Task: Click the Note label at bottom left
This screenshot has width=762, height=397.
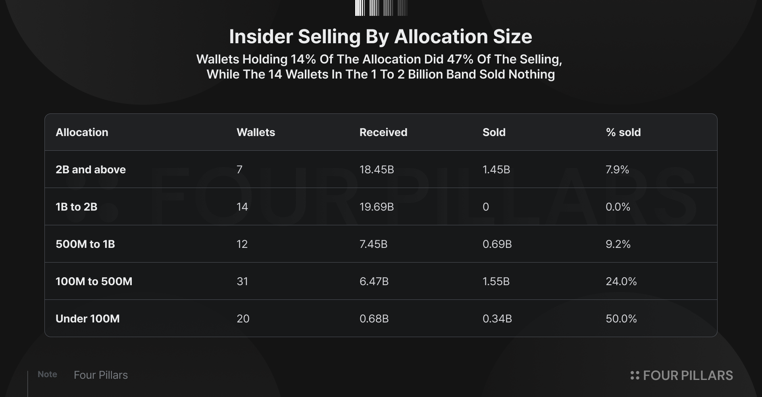Action: (47, 374)
